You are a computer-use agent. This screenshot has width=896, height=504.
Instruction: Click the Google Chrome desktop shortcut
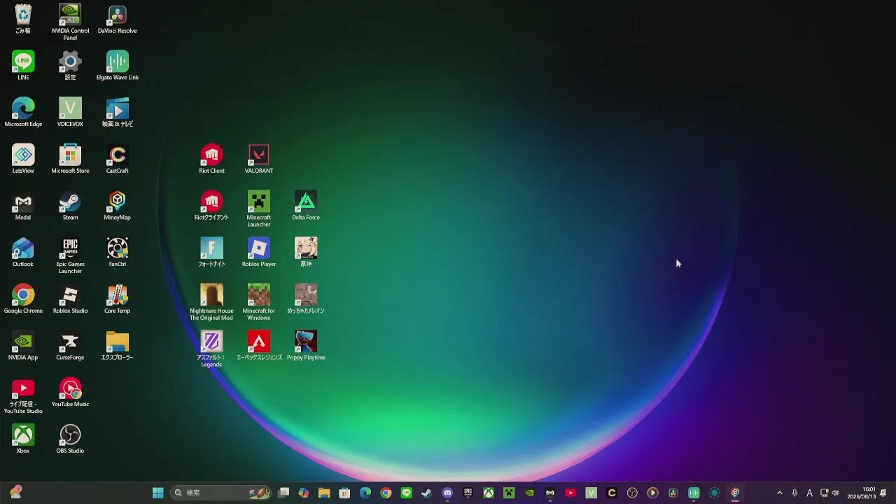[23, 300]
